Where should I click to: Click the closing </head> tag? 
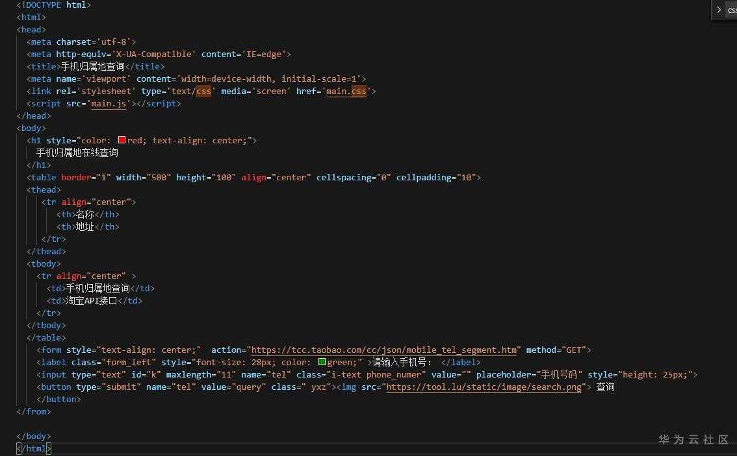tap(34, 115)
